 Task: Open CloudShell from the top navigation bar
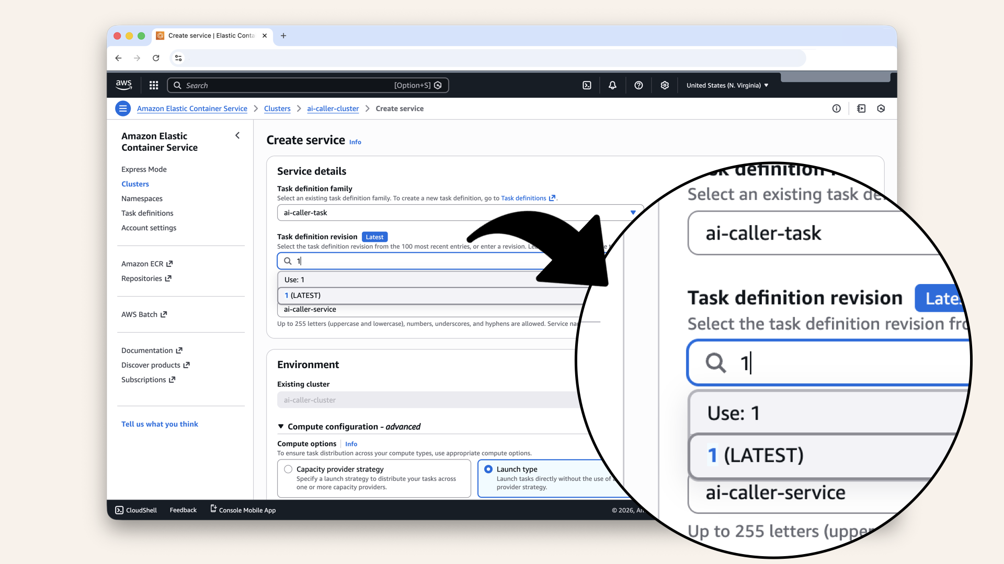point(587,85)
